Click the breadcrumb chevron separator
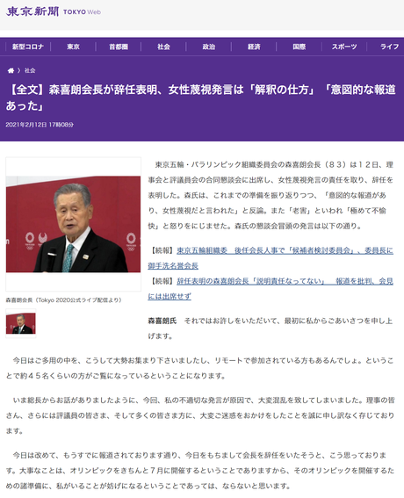 click(19, 70)
